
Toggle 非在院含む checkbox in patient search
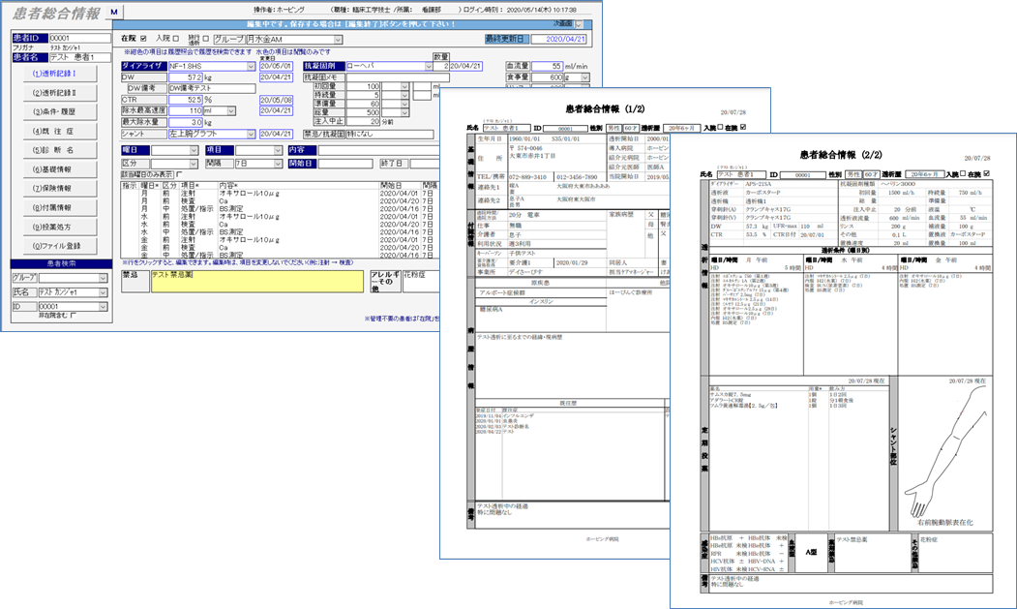(73, 316)
